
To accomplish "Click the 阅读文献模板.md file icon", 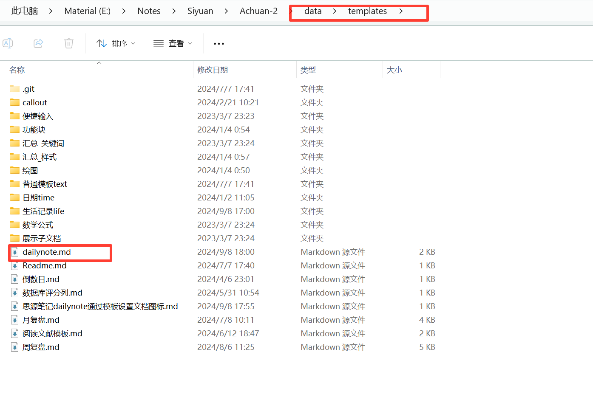I will (15, 333).
